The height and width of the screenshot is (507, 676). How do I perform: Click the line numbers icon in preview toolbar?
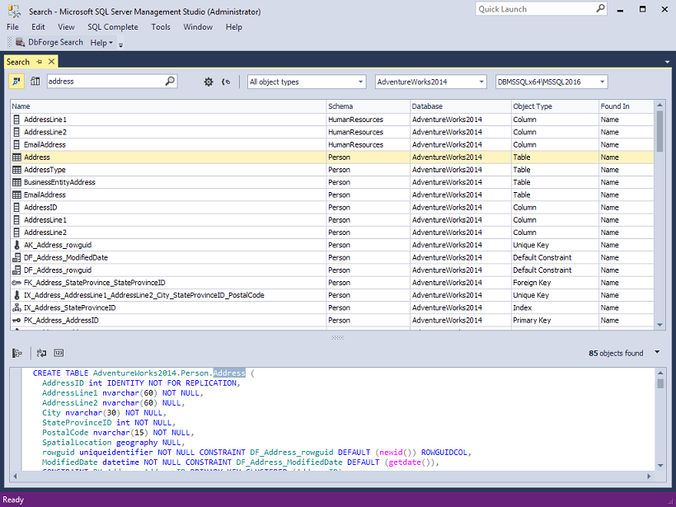pyautogui.click(x=59, y=353)
